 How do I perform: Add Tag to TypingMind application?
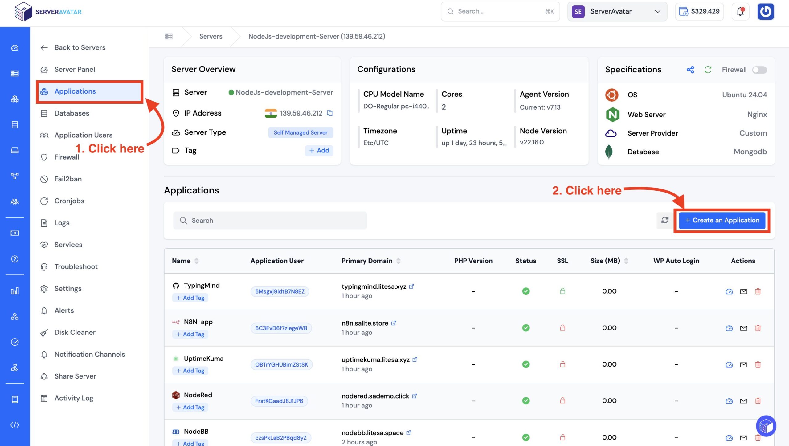[x=190, y=298]
